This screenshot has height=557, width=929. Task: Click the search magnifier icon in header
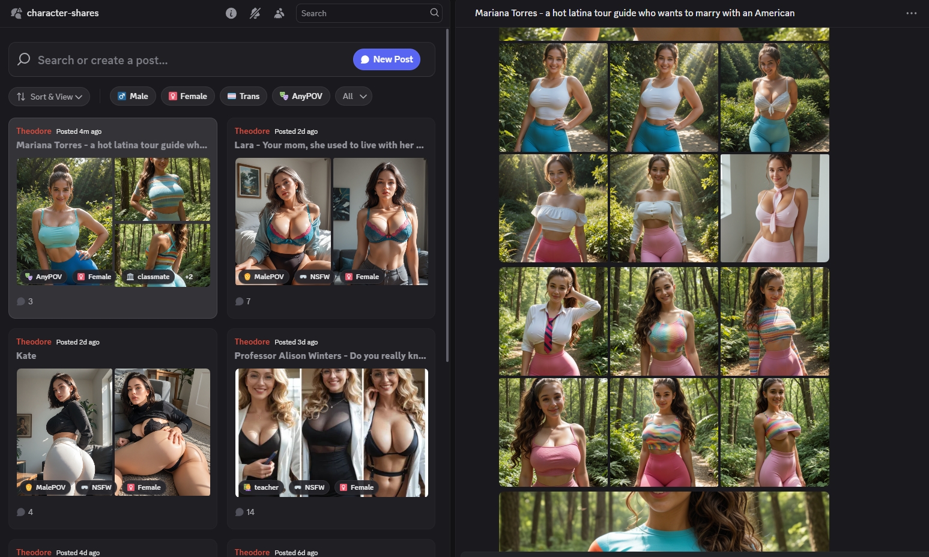[434, 13]
